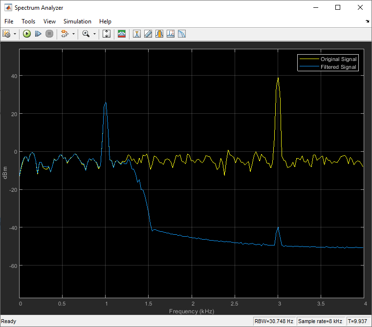Open the Simulation menu
This screenshot has height=327, width=372.
coord(77,21)
